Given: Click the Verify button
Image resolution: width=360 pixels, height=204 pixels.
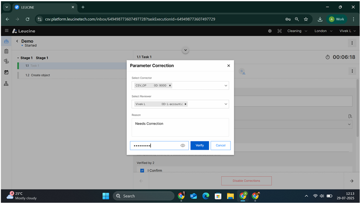Looking at the screenshot, I should 199,145.
